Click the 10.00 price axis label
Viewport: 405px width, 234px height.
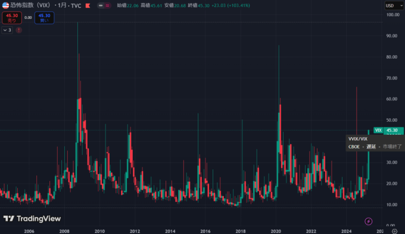tap(392, 205)
